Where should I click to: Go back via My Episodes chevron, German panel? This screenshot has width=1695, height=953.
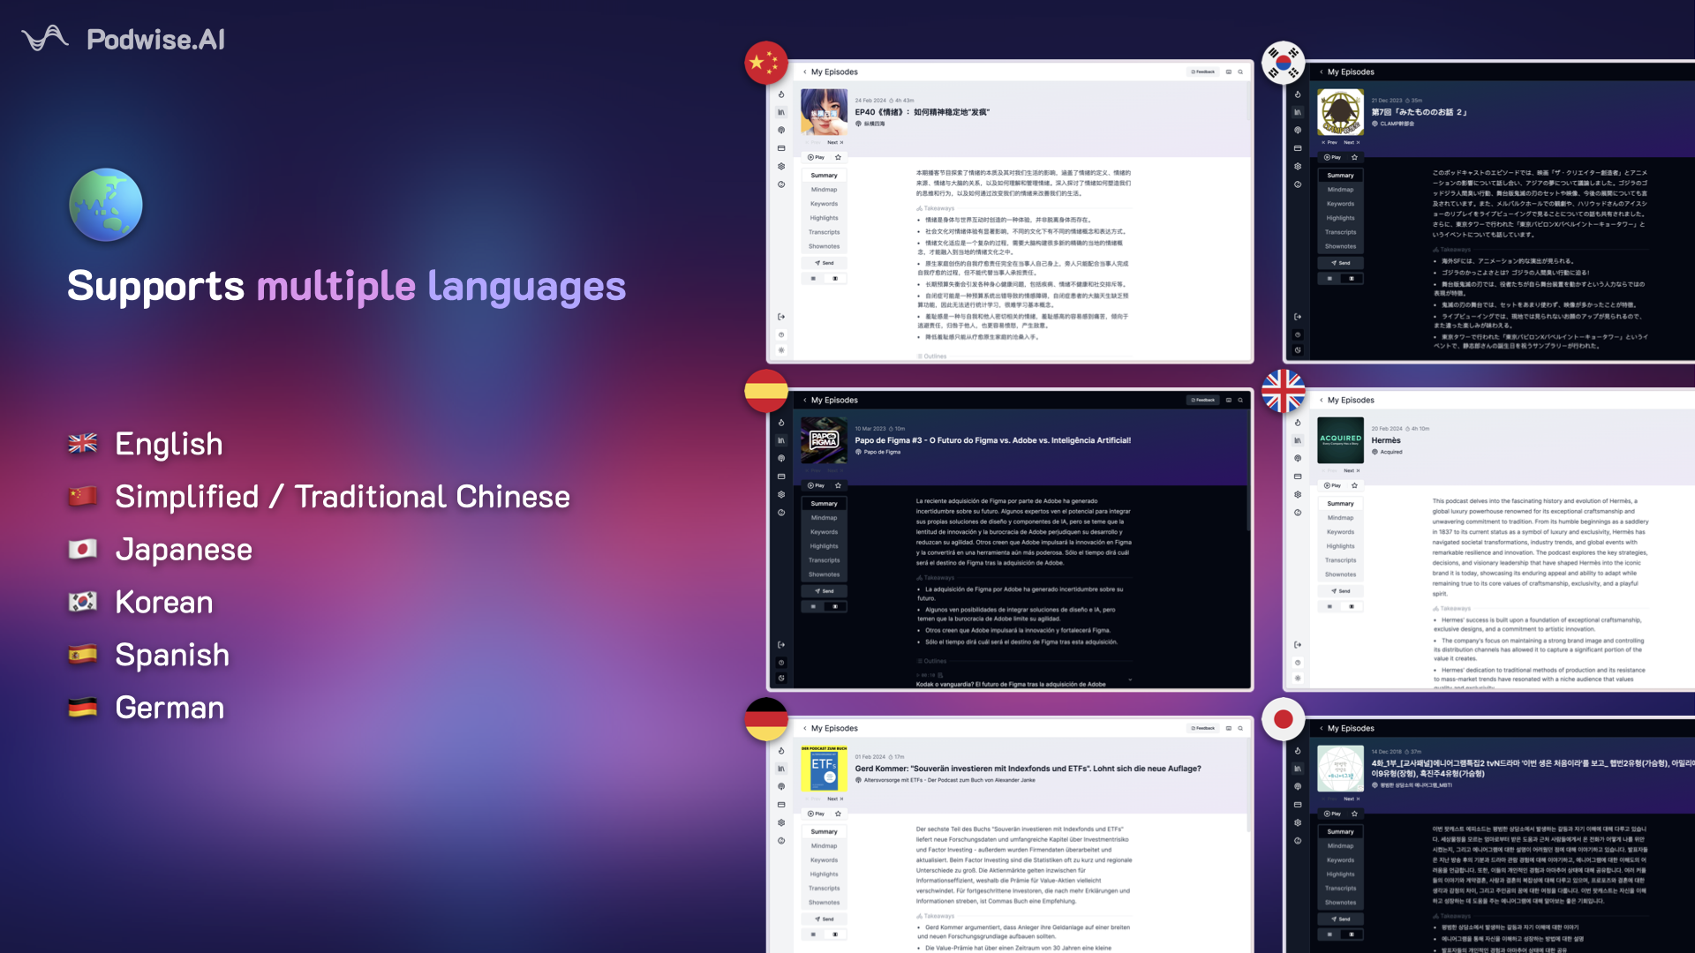point(805,728)
